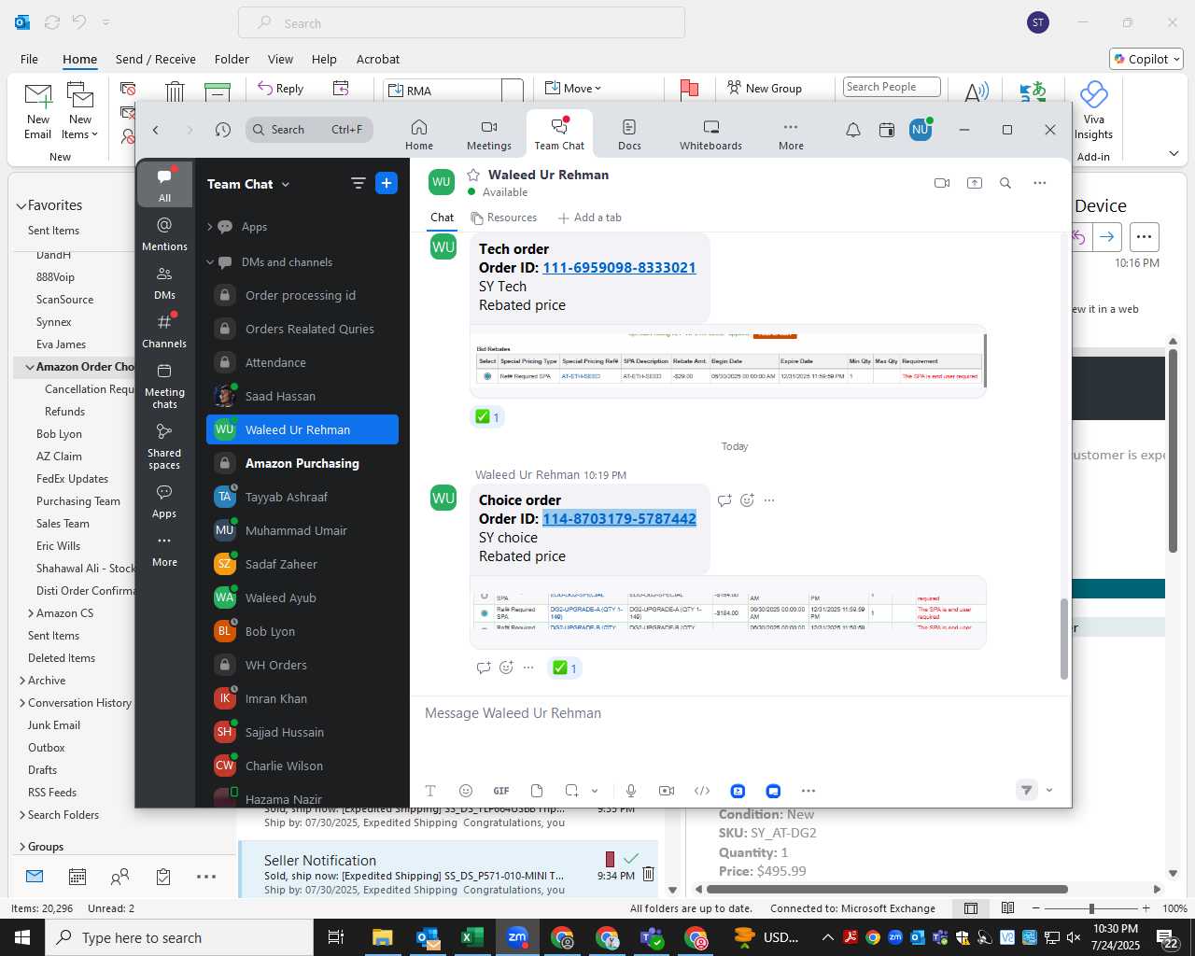Add reaction to Choice order message
Viewport: 1195px width, 956px height.
tap(747, 500)
